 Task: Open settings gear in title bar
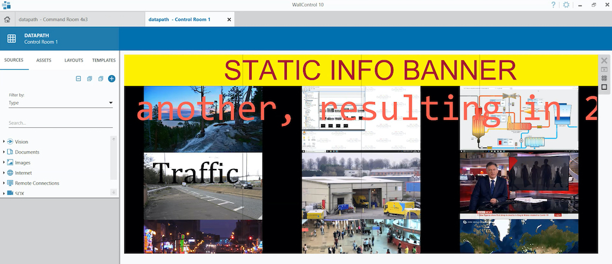(567, 5)
